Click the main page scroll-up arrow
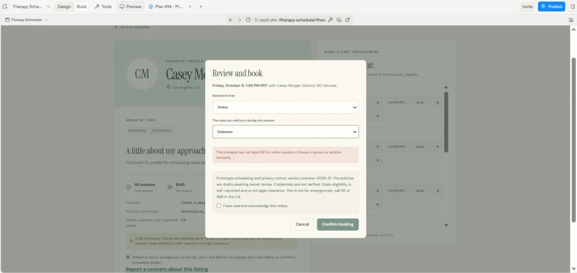Viewport: 577px width, 273px height. click(x=573, y=29)
